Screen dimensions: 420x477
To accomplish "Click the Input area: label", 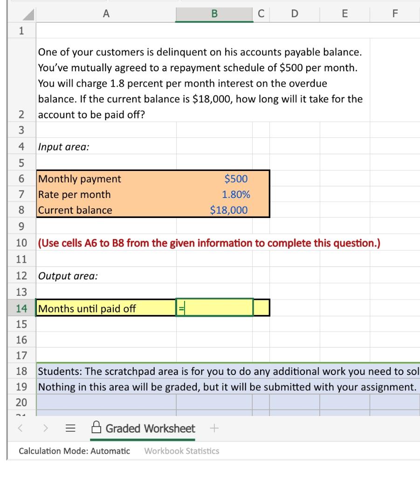I will (63, 147).
